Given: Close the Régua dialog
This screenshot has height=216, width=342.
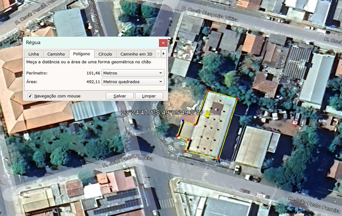Looking at the screenshot, I should [x=163, y=43].
